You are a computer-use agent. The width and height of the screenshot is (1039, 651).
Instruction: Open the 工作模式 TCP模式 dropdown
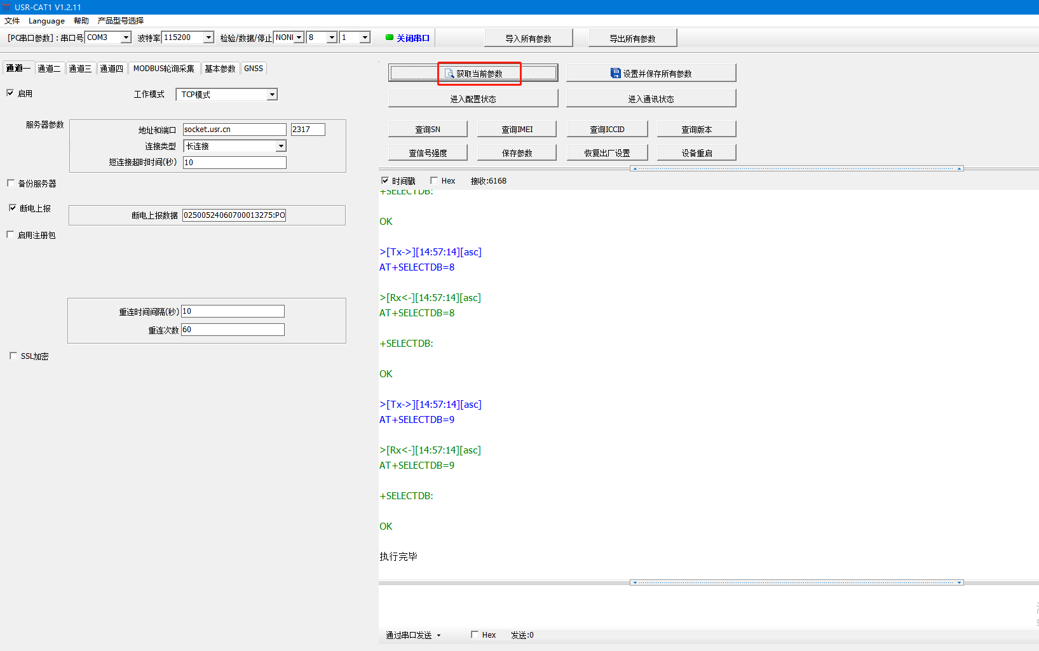click(x=272, y=95)
